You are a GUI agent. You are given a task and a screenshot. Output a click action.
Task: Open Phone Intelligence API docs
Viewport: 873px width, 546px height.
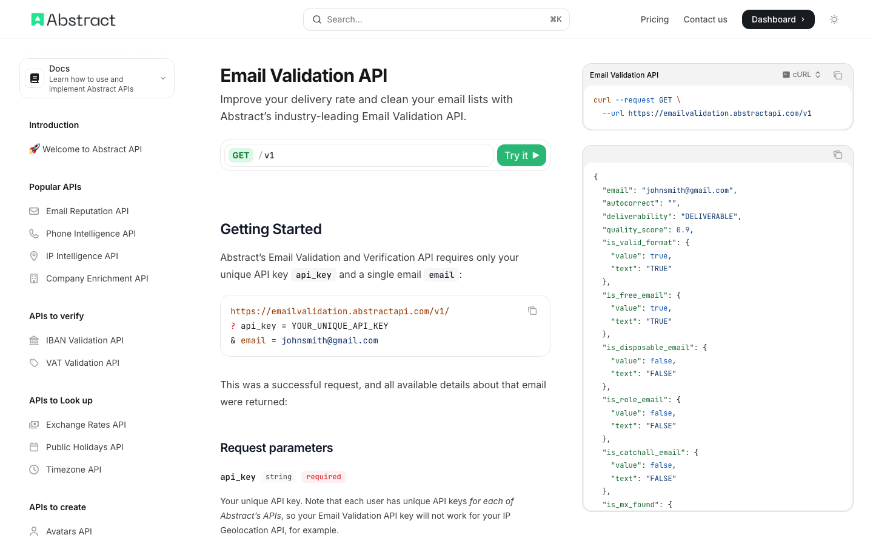tap(91, 234)
